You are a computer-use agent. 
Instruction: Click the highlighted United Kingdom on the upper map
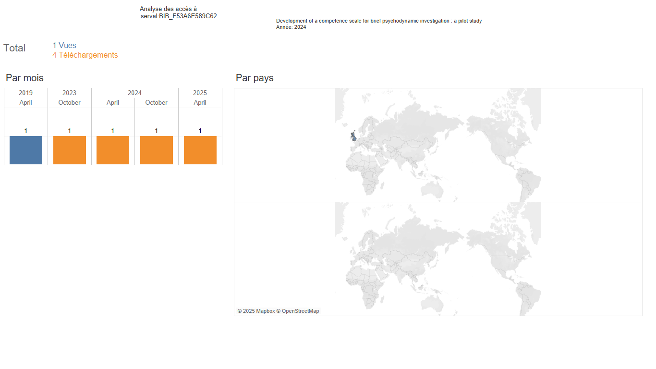(x=354, y=136)
